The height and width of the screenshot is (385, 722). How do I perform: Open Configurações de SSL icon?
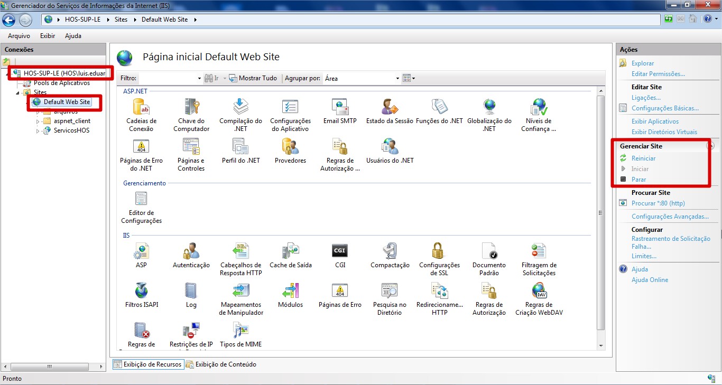point(439,251)
